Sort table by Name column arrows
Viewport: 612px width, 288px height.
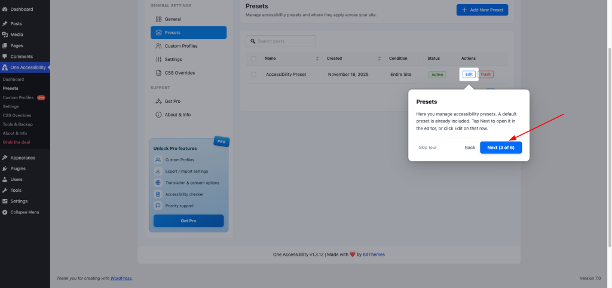coord(317,59)
